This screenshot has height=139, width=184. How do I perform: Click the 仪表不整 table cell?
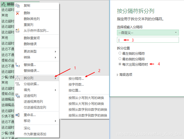(x=8, y=116)
